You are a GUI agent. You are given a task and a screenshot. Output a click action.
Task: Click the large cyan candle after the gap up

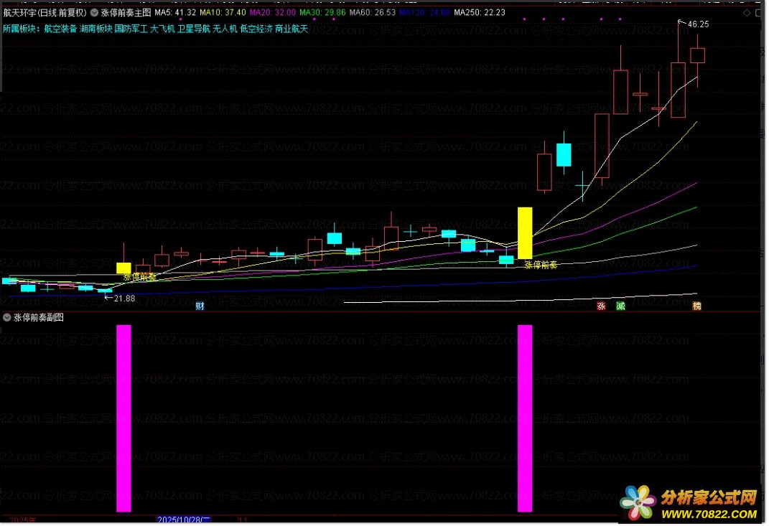[x=564, y=155]
